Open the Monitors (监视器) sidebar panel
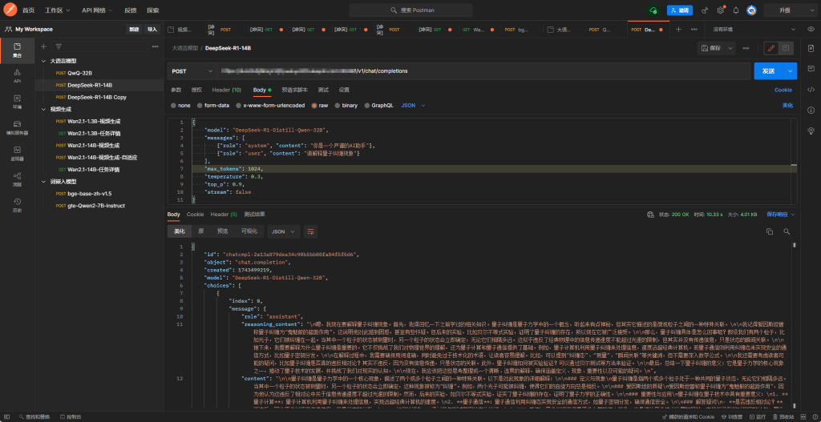Image resolution: width=821 pixels, height=422 pixels. pos(18,153)
